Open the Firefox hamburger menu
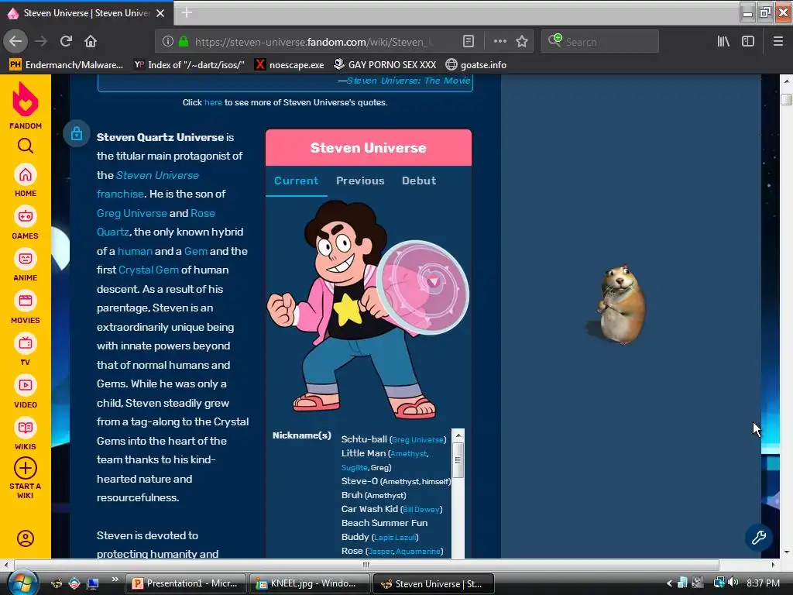The height and width of the screenshot is (595, 793). (x=778, y=42)
